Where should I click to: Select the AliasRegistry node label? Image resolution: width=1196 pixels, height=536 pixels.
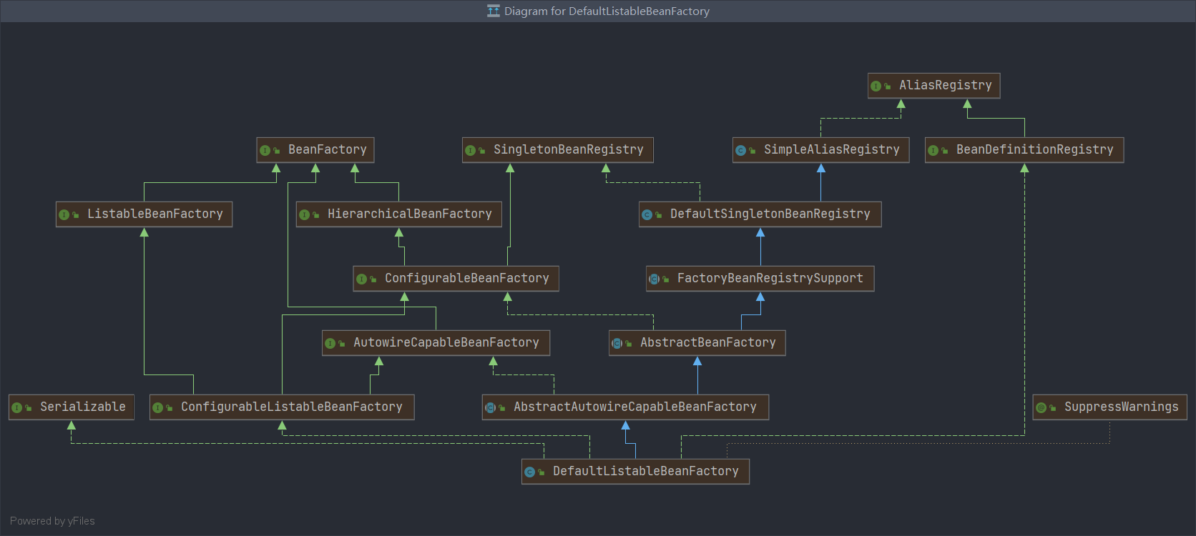point(945,85)
